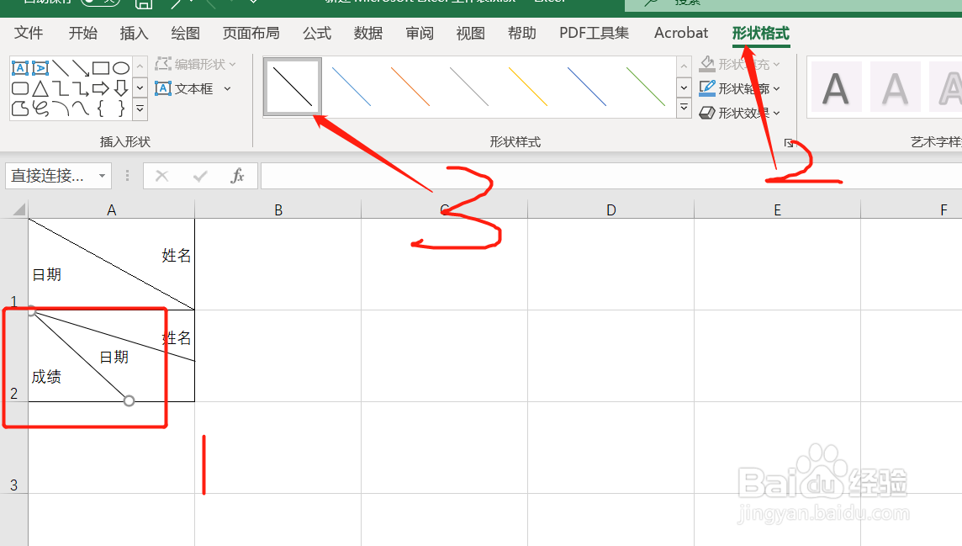This screenshot has width=962, height=546.
Task: Pick the Line Arrow shape
Action: tap(81, 68)
